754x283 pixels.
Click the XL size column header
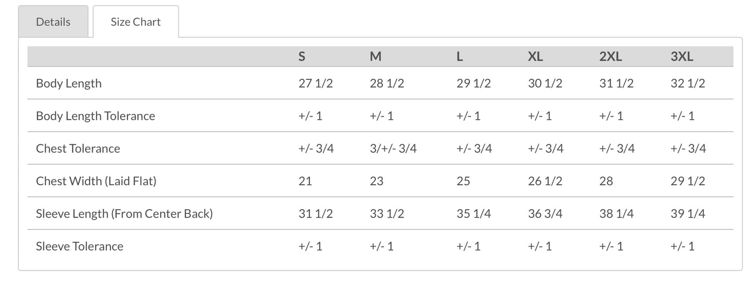pos(535,57)
